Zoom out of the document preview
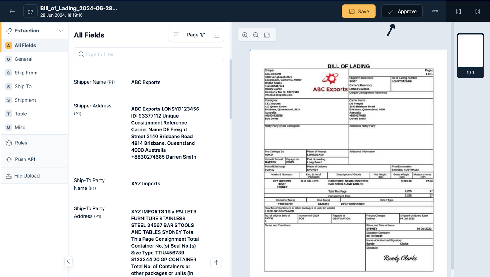The image size is (490, 277). pos(256,35)
